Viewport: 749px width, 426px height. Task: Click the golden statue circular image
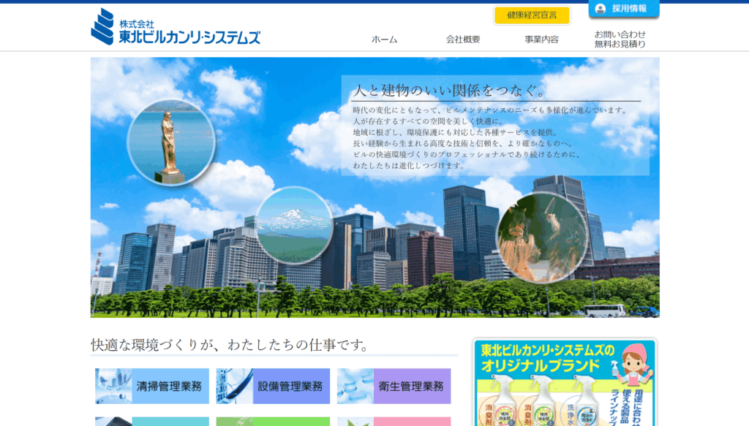click(171, 142)
